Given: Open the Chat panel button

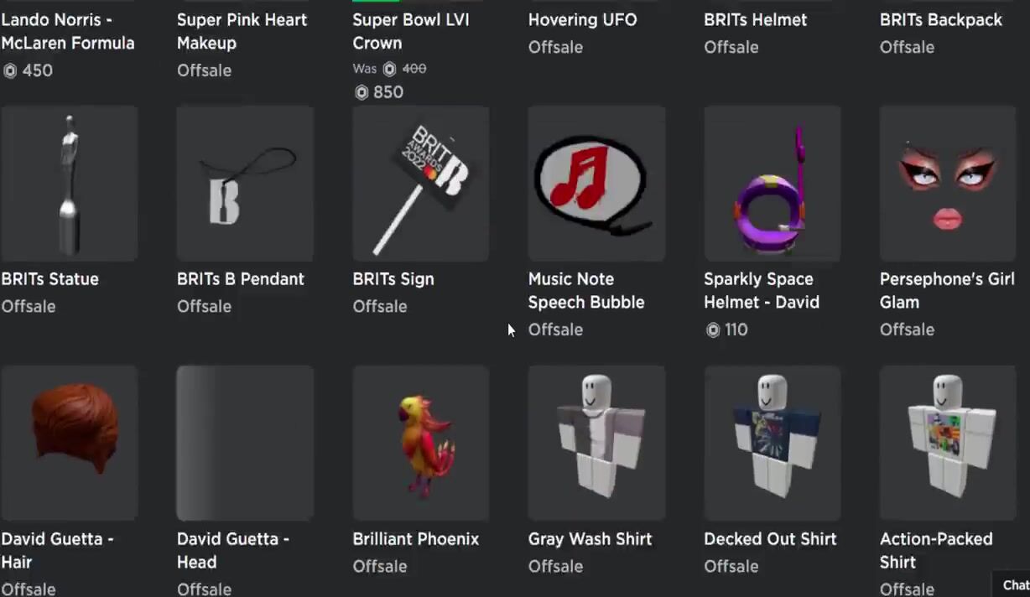Looking at the screenshot, I should [1013, 584].
